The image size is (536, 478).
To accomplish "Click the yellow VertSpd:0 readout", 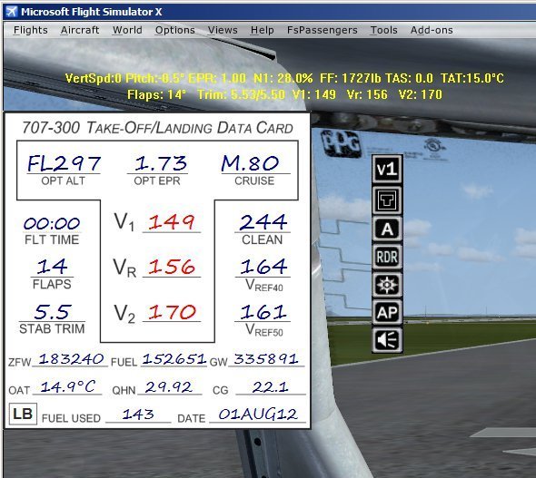I will [x=94, y=78].
